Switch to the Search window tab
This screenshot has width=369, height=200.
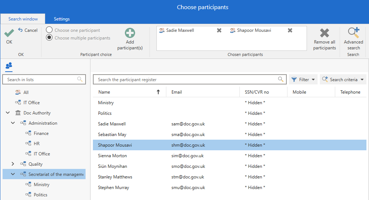click(x=23, y=19)
